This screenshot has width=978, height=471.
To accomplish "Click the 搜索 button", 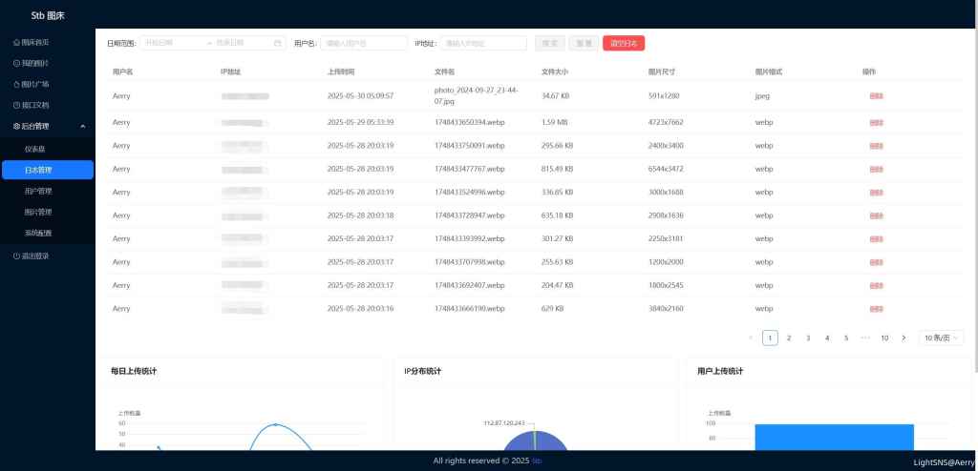I will click(550, 43).
